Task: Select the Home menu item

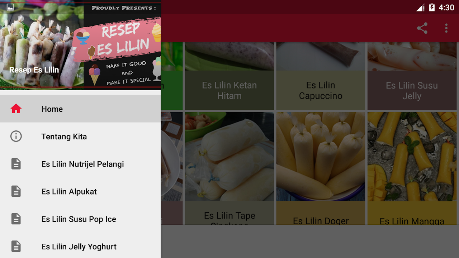Action: click(x=80, y=109)
